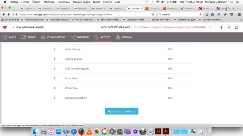Image resolution: width=243 pixels, height=136 pixels.
Task: Open the App Store dock icon
Action: click(x=59, y=132)
